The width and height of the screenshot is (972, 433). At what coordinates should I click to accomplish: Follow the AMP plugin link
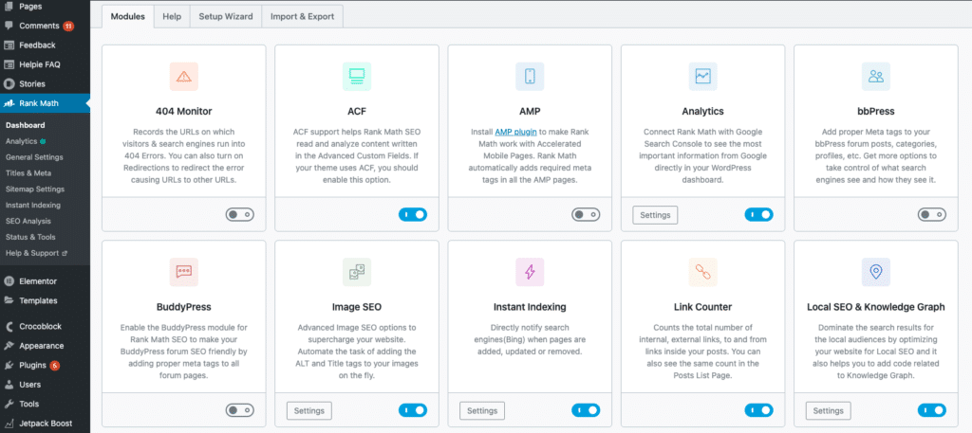515,132
